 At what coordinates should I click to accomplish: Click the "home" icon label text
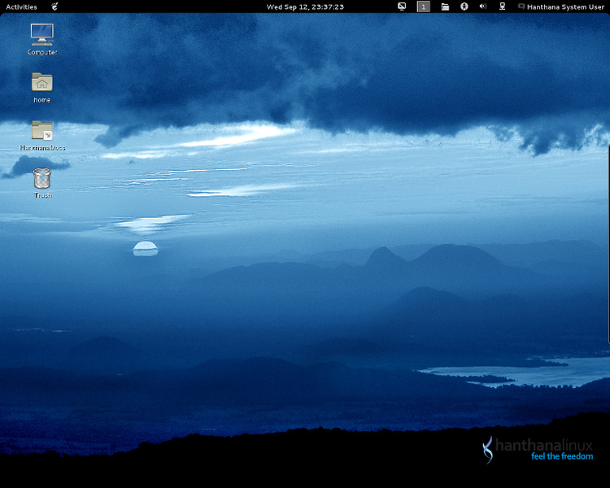tap(42, 100)
